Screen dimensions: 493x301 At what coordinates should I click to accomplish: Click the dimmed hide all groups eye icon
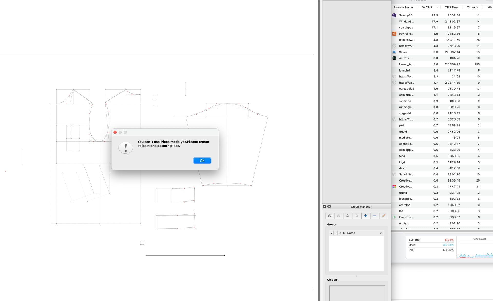(x=339, y=216)
